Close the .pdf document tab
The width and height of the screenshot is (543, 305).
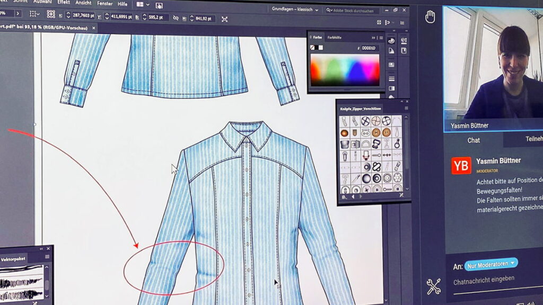[x=93, y=28]
